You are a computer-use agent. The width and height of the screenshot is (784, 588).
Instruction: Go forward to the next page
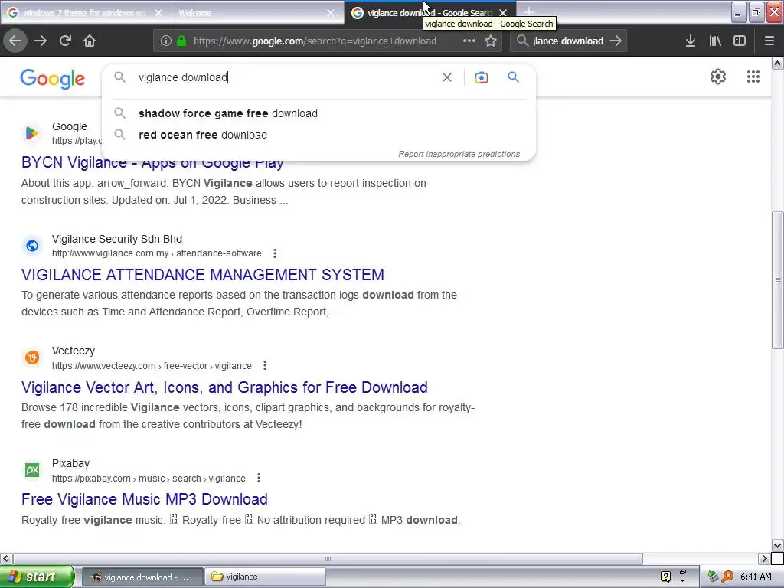click(41, 41)
